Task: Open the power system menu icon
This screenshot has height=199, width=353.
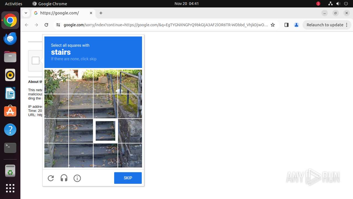Action: 346,4
